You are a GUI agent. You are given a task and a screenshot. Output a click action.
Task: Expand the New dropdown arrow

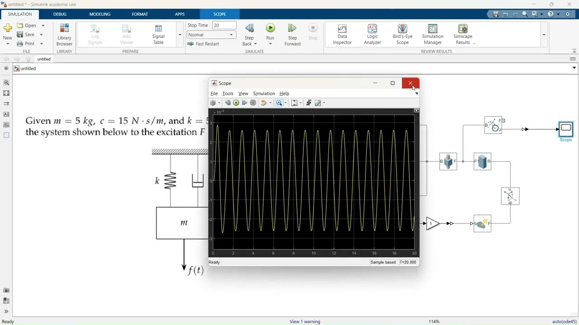coord(8,44)
